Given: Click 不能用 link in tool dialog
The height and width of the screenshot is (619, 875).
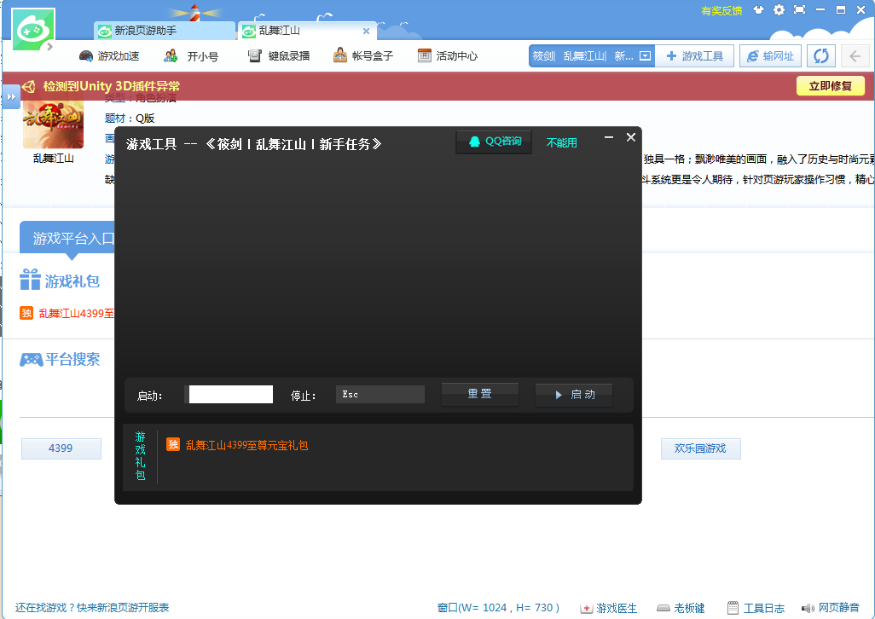Looking at the screenshot, I should point(561,142).
